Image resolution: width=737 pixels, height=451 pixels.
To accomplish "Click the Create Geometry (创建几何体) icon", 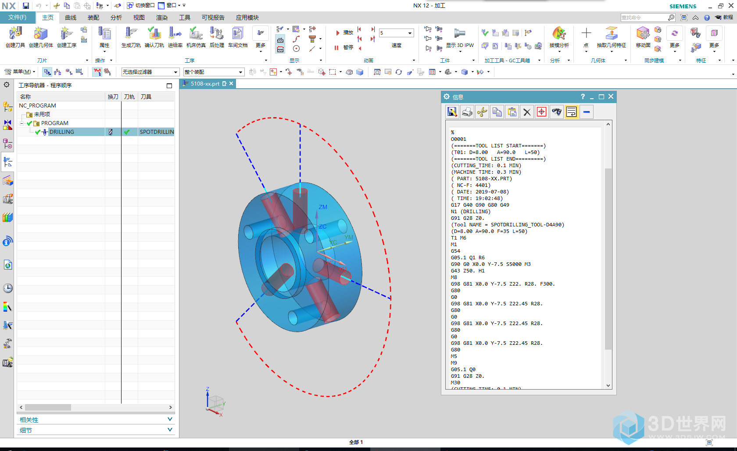I will (x=41, y=34).
